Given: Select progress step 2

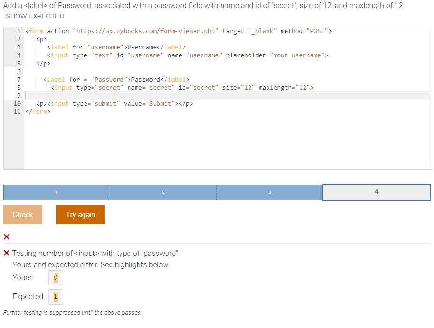Looking at the screenshot, I should coord(163,192).
